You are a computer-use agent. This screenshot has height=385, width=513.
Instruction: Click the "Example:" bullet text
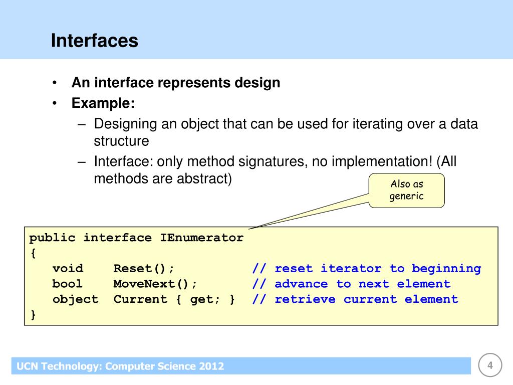(103, 103)
